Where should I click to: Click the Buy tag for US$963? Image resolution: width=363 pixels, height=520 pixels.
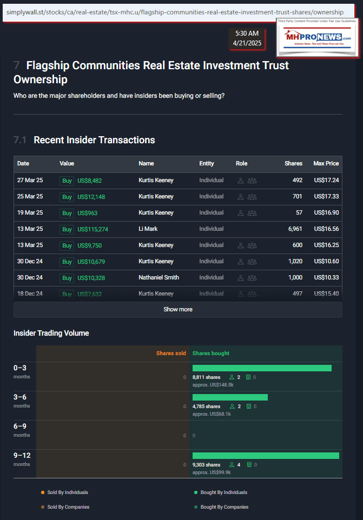pyautogui.click(x=67, y=213)
